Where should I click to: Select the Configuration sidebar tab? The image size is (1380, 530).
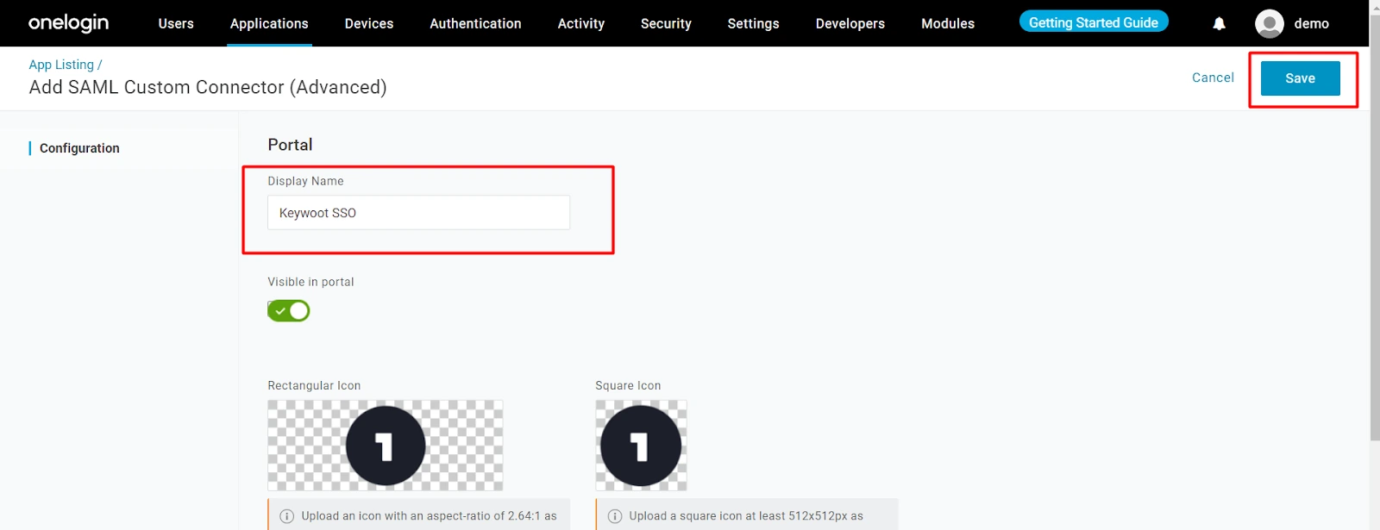coord(79,148)
